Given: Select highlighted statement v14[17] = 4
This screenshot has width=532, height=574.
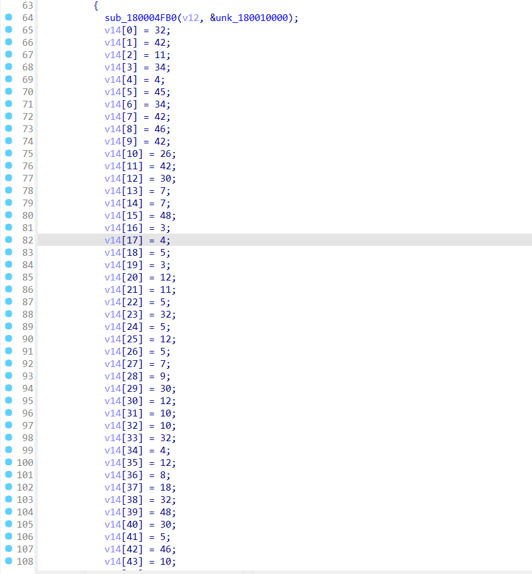Looking at the screenshot, I should (x=137, y=240).
